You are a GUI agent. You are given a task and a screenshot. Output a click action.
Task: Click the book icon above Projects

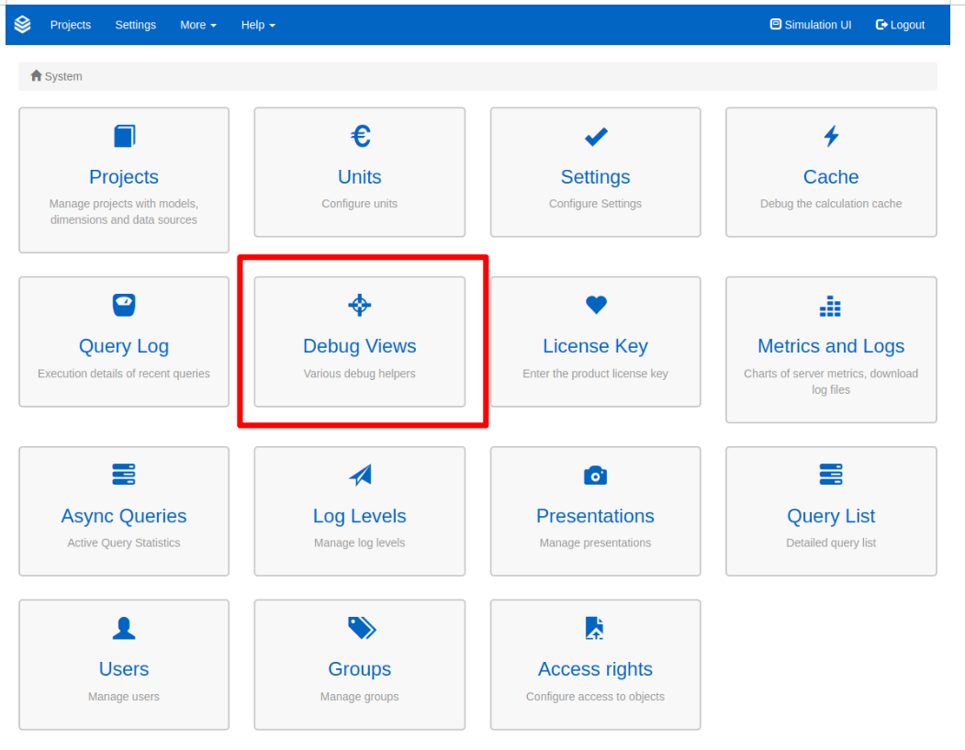(x=124, y=137)
